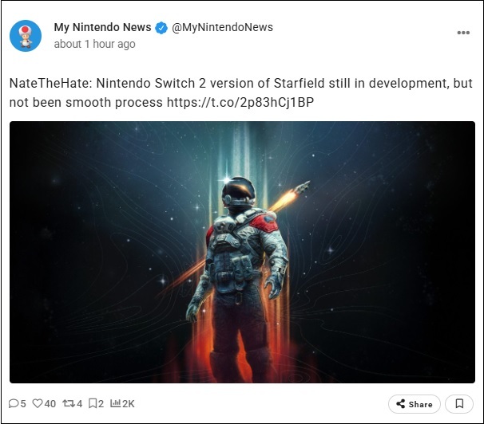Click the 2K views count
The image size is (484, 424).
click(x=128, y=404)
